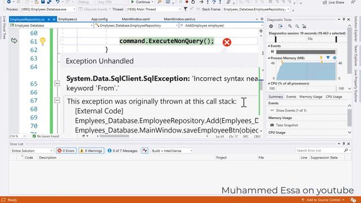Toggle the 0 Warnings filter
The width and height of the screenshot is (361, 203).
[x=91, y=151]
